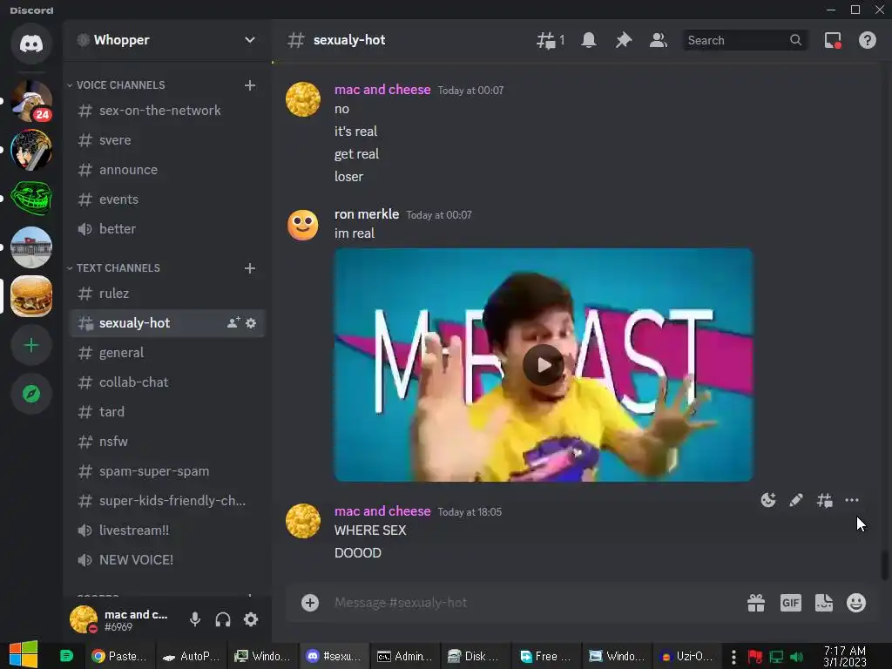Open more message options ellipsis
892x669 pixels.
[852, 500]
